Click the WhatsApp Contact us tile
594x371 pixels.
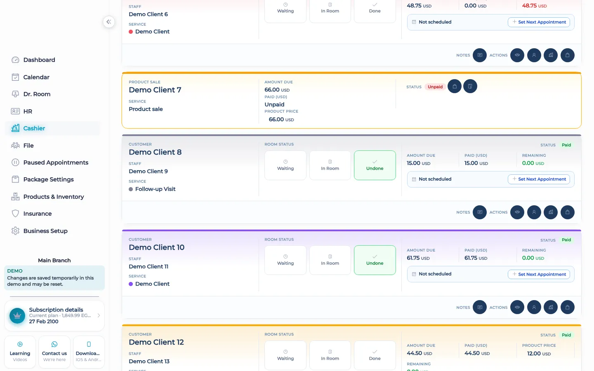coord(54,352)
